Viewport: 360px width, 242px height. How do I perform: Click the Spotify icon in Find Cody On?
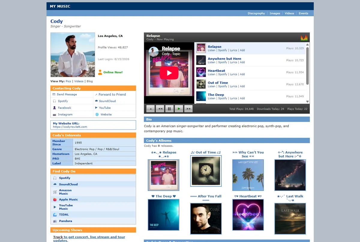pyautogui.click(x=55, y=178)
